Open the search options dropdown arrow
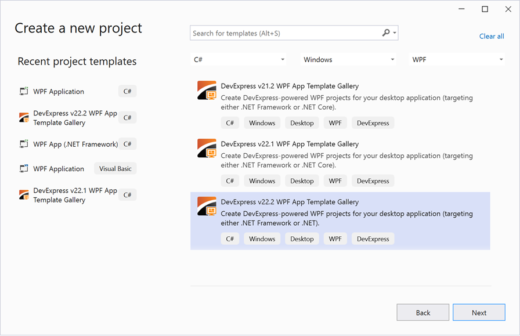 [x=395, y=33]
